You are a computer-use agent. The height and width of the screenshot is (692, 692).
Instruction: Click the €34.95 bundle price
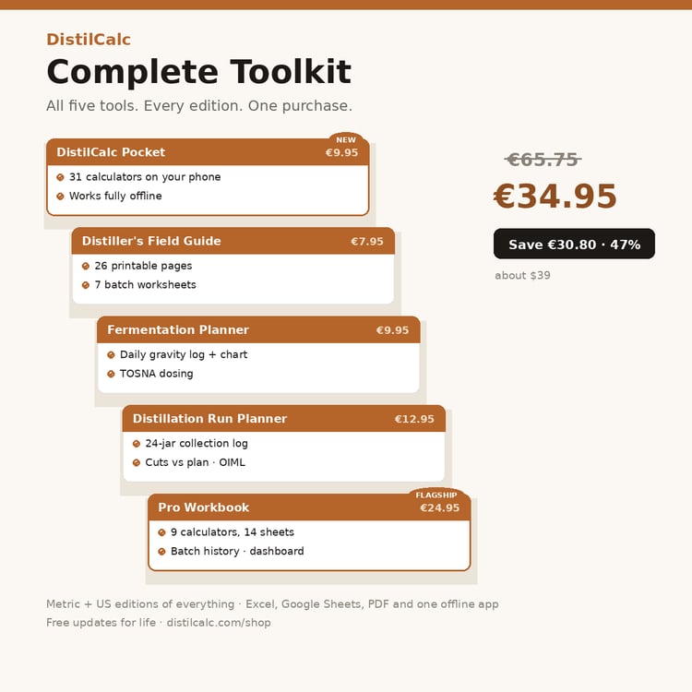(x=555, y=196)
